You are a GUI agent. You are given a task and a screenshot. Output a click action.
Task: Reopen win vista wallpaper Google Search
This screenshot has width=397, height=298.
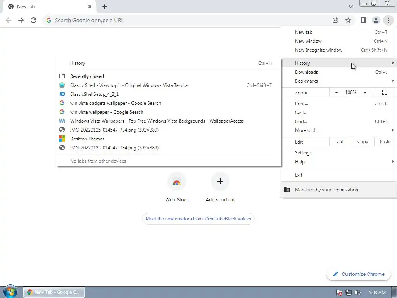(x=168, y=112)
